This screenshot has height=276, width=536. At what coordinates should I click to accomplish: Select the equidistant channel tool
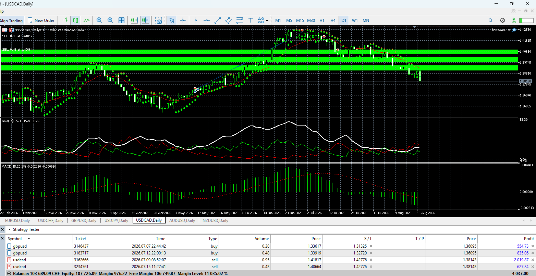point(229,21)
